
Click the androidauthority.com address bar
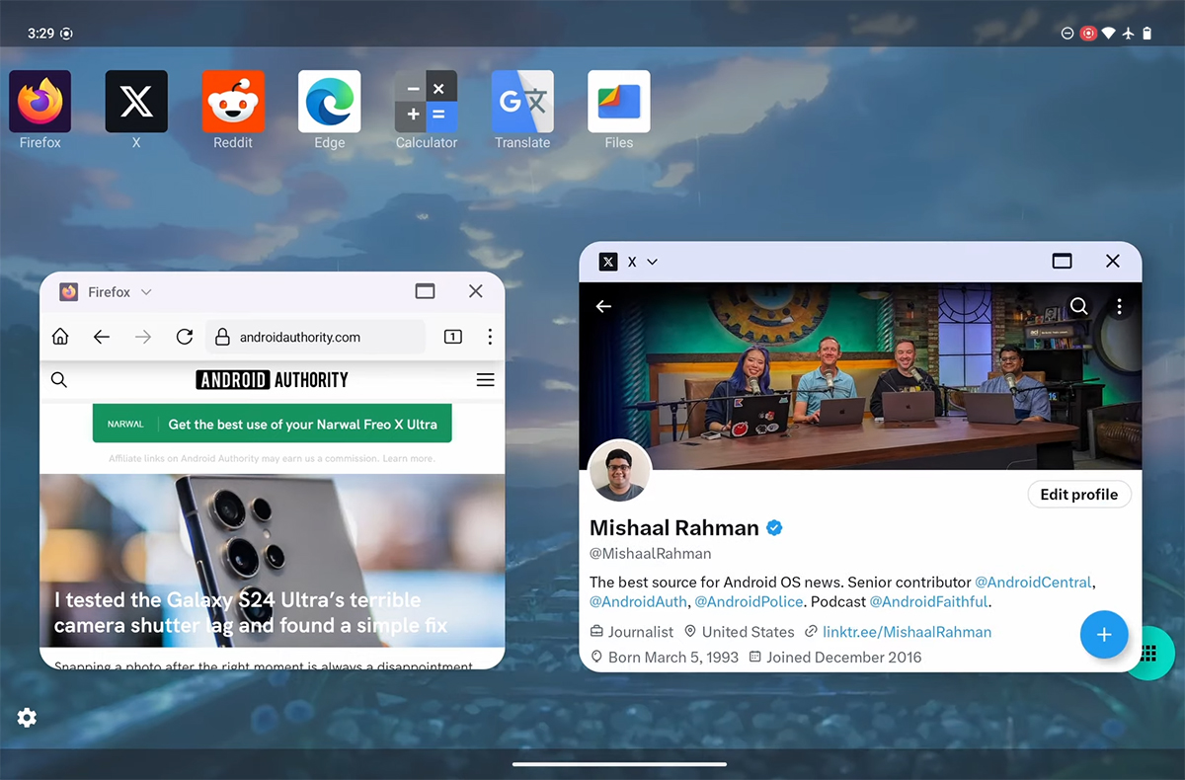click(x=315, y=337)
